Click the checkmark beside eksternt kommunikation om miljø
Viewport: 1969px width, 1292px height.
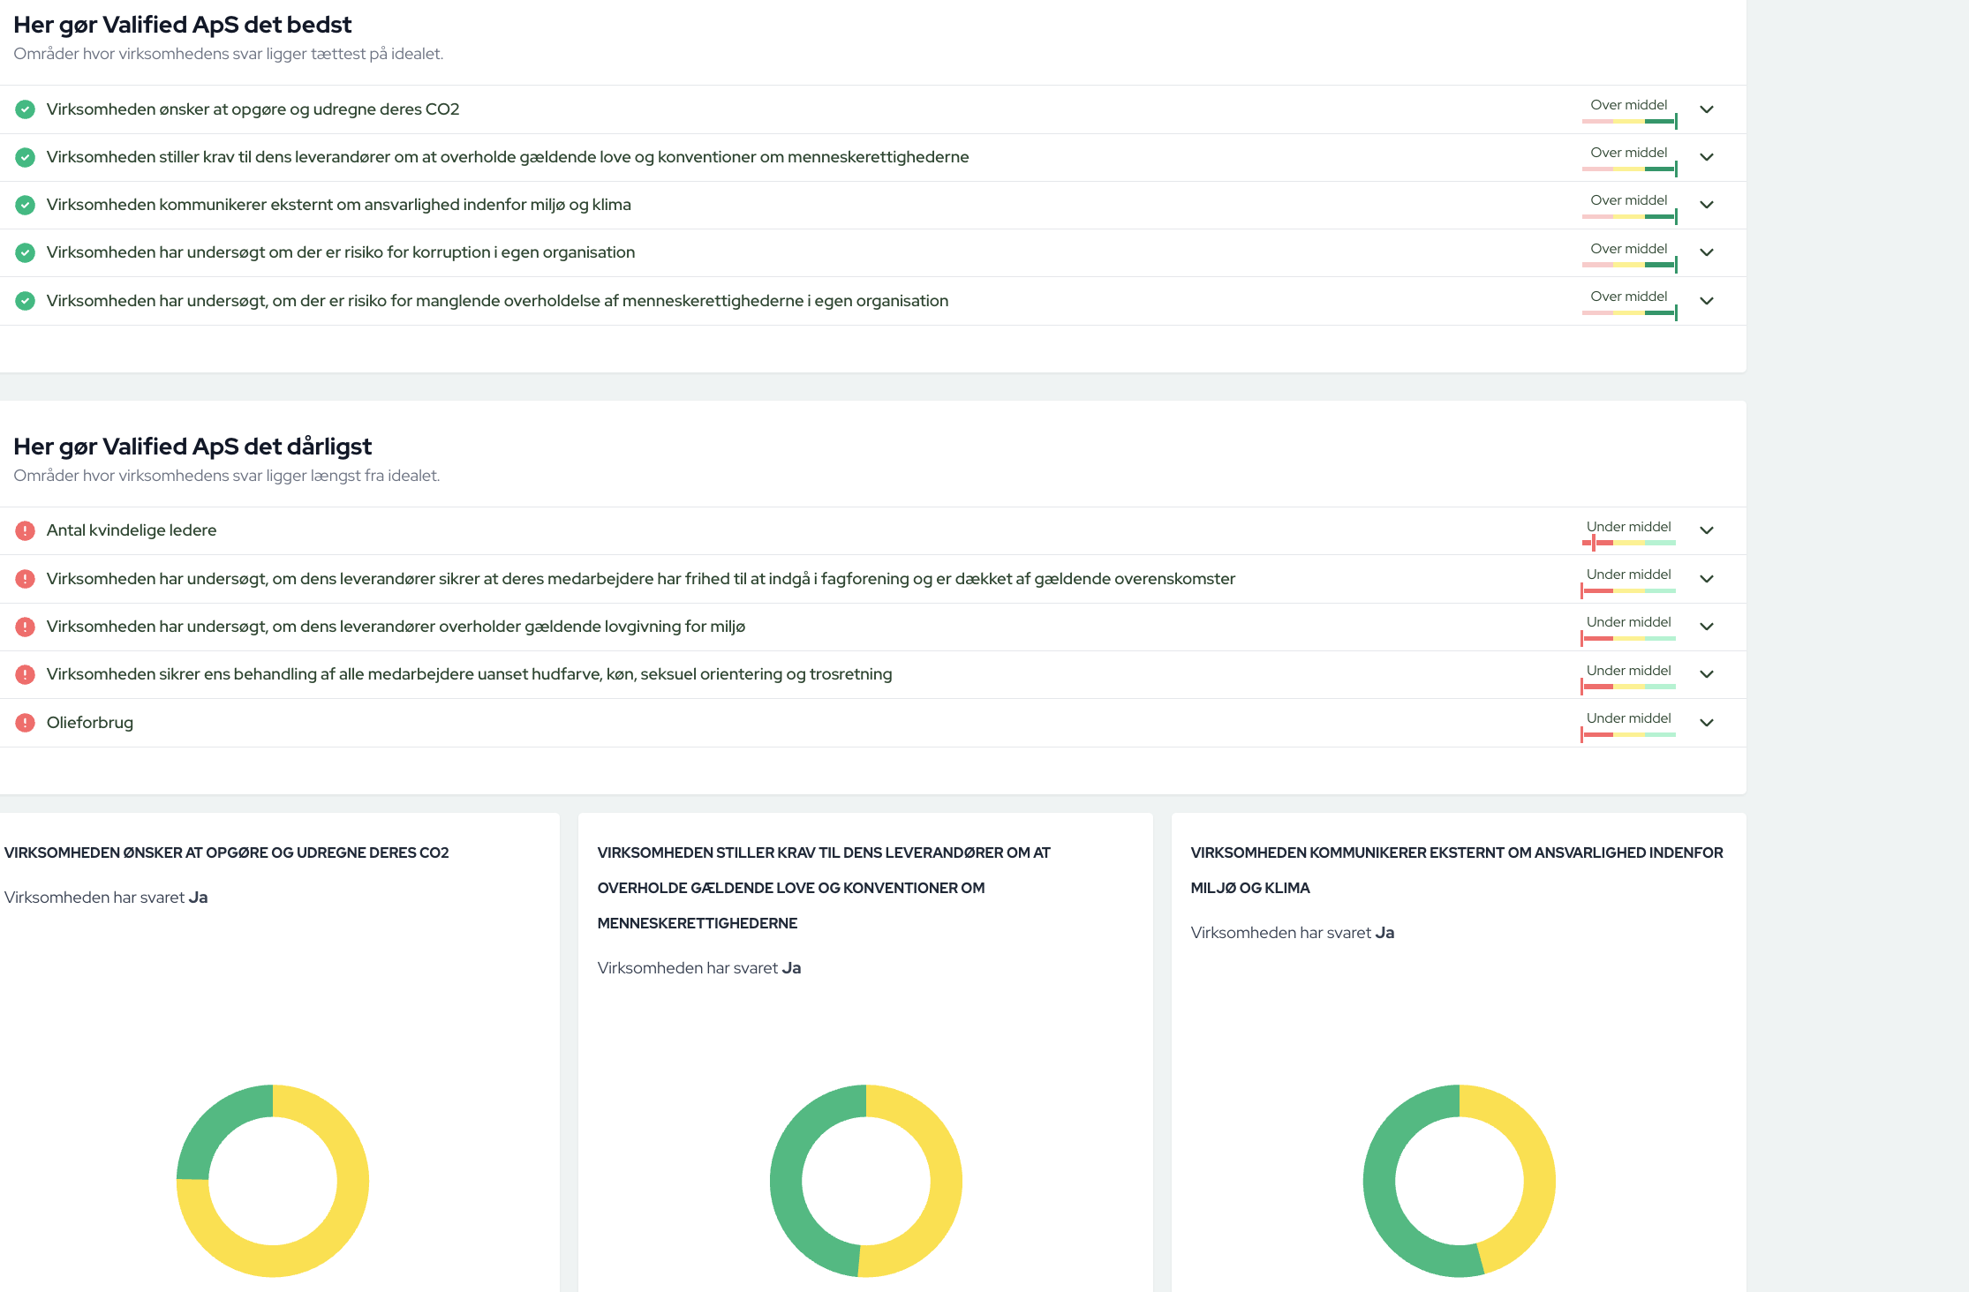point(25,205)
